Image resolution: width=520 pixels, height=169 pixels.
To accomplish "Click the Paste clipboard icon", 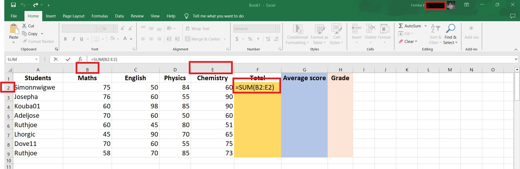I will [13, 29].
